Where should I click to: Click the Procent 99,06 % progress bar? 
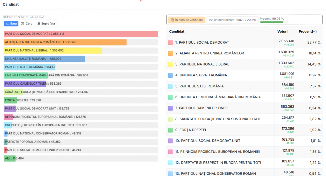272,22
